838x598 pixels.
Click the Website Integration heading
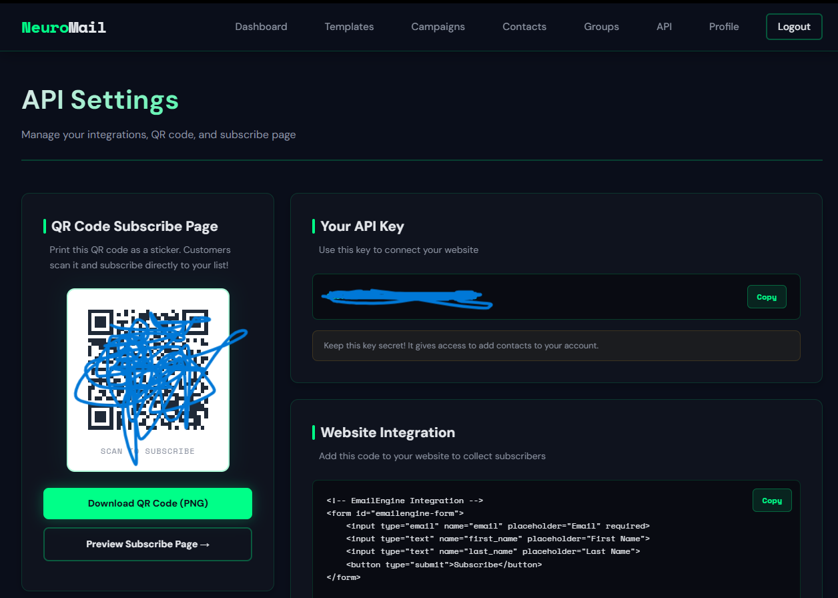click(x=388, y=432)
